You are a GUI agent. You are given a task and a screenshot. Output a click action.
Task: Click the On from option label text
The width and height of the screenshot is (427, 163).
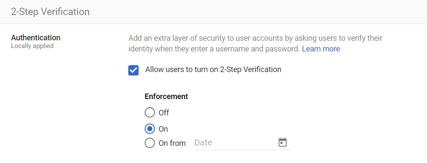pos(172,143)
